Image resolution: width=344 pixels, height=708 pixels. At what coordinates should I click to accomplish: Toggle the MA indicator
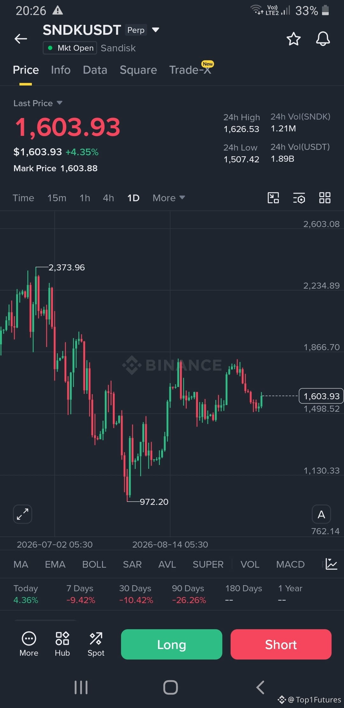[x=21, y=564]
